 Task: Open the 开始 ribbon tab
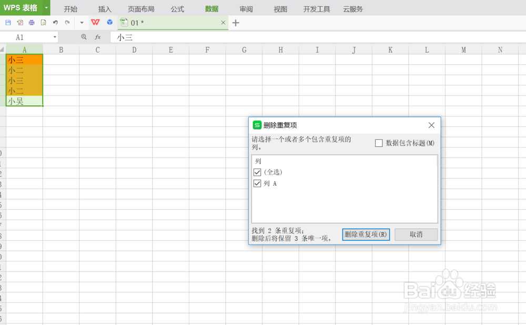coord(70,9)
